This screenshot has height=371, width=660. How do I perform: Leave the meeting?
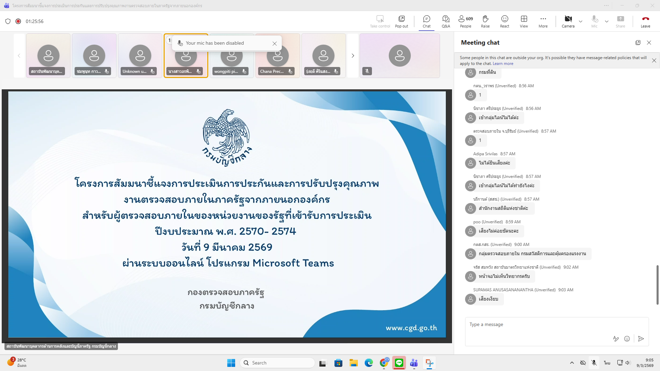point(645,21)
